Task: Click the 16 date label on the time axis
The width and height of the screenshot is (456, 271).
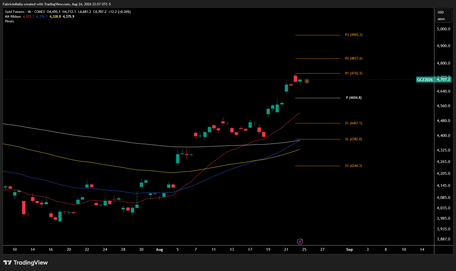Action: (x=51, y=249)
